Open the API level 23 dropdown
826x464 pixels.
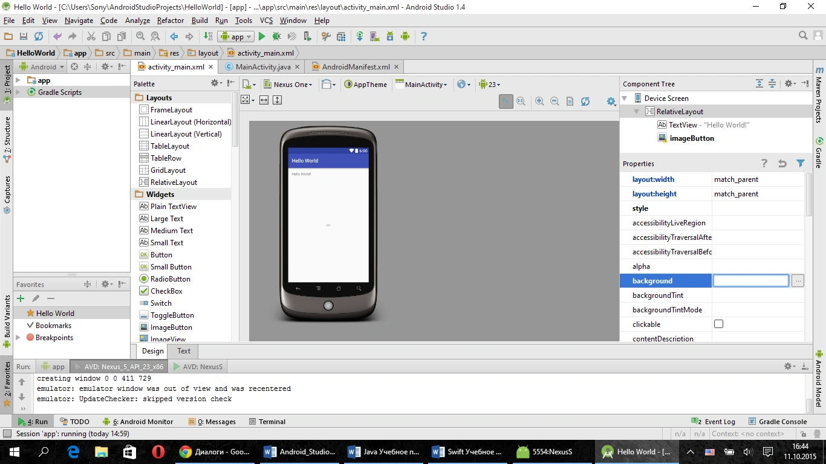coord(490,85)
